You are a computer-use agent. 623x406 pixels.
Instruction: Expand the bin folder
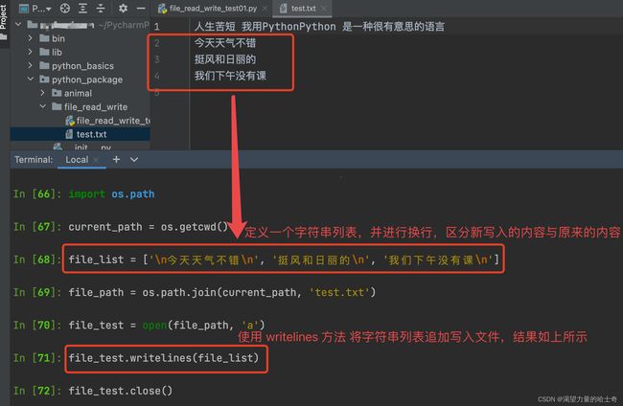[x=31, y=38]
